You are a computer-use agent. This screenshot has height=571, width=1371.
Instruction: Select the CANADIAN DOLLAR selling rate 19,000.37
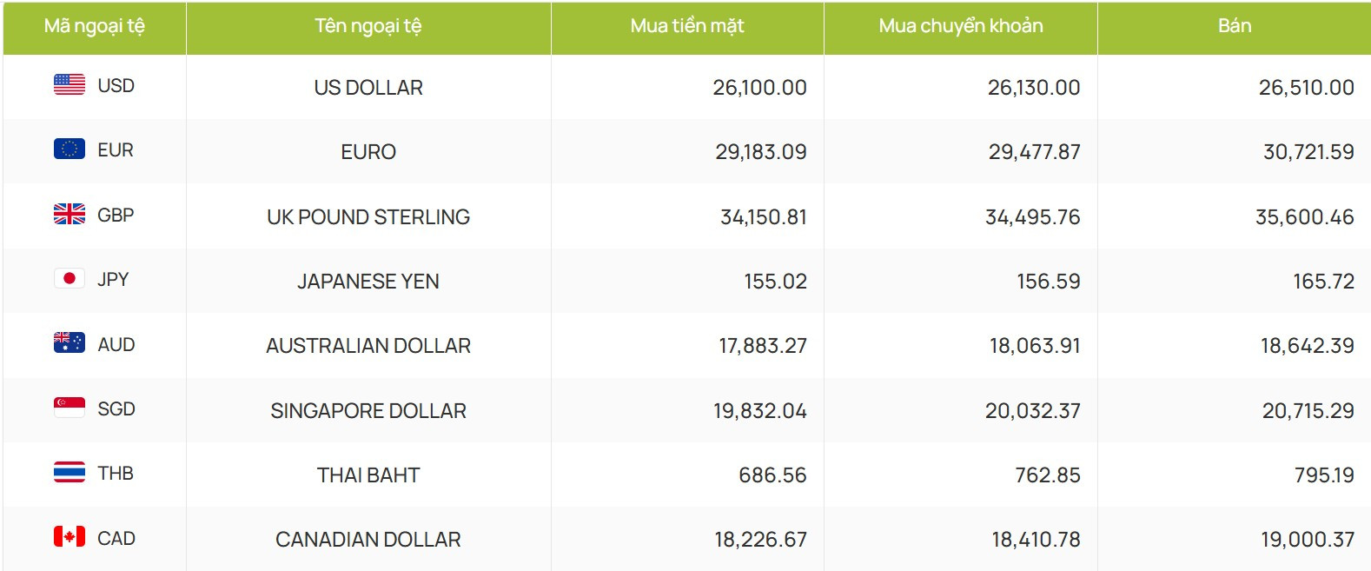(x=1308, y=540)
